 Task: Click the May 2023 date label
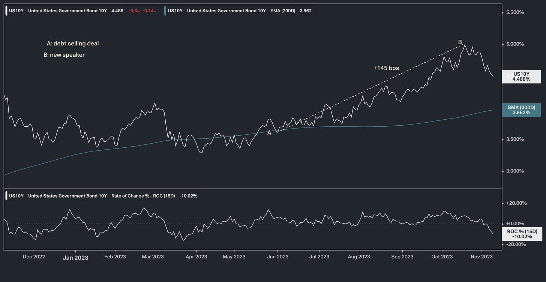point(234,257)
